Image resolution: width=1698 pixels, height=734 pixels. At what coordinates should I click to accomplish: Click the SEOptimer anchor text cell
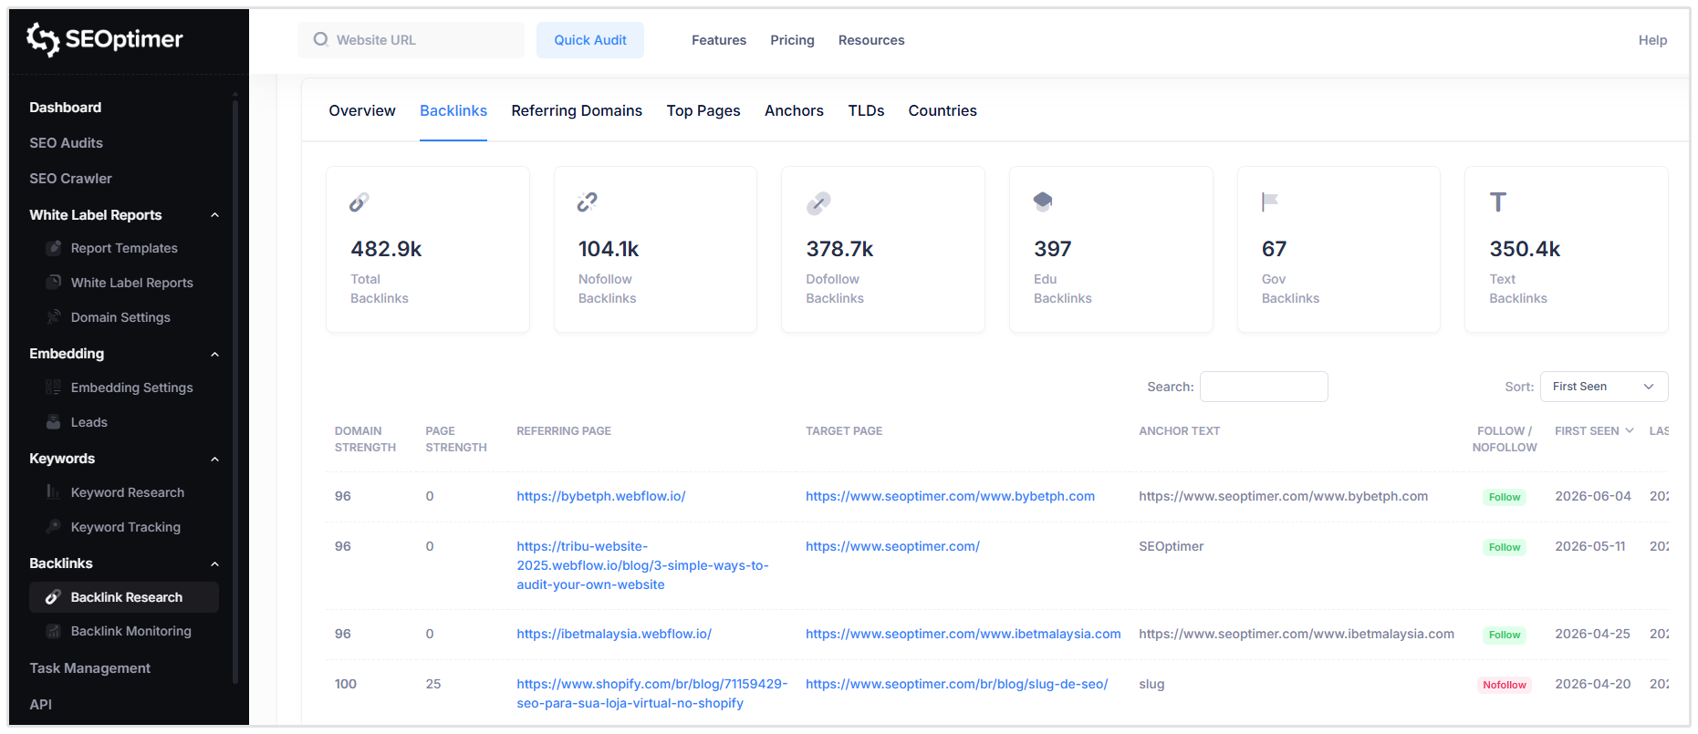(1171, 546)
